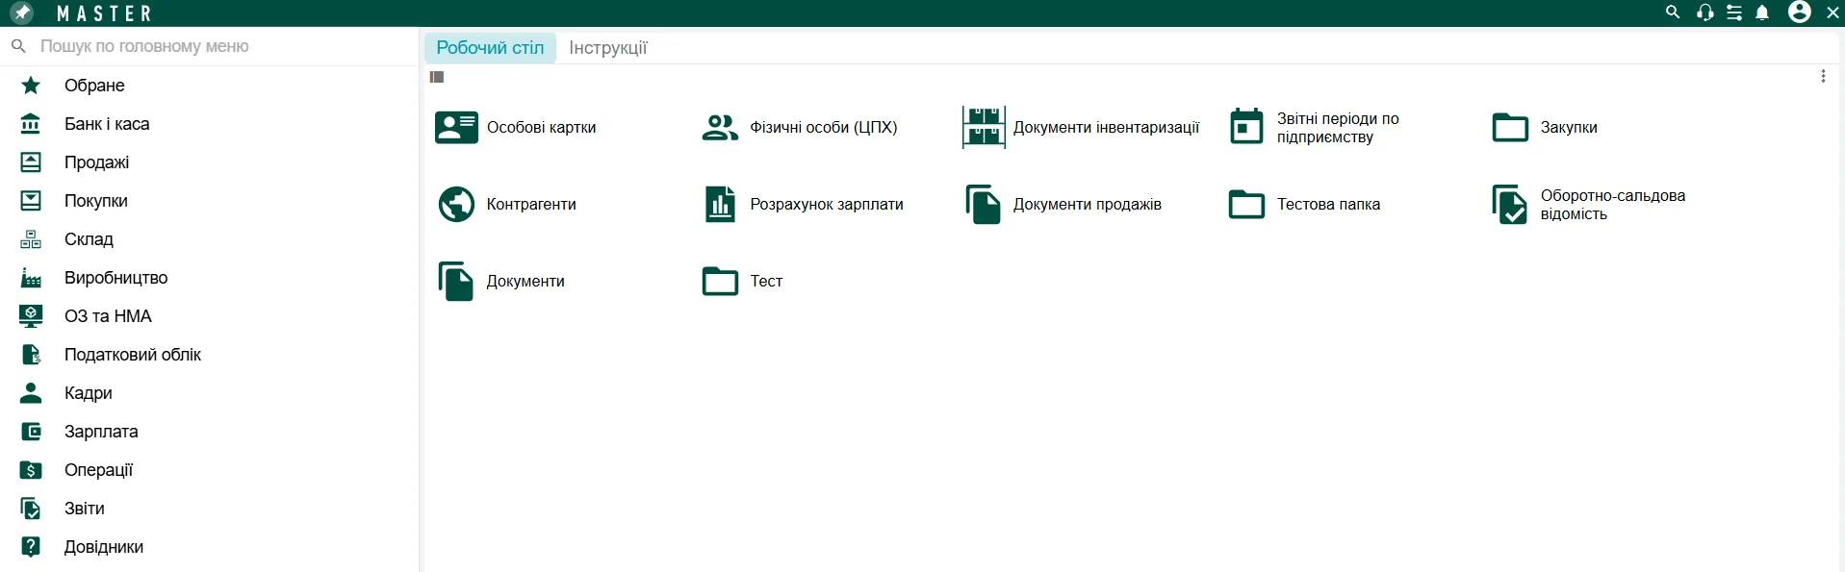Click the support headset icon
1845x572 pixels.
coord(1704,12)
